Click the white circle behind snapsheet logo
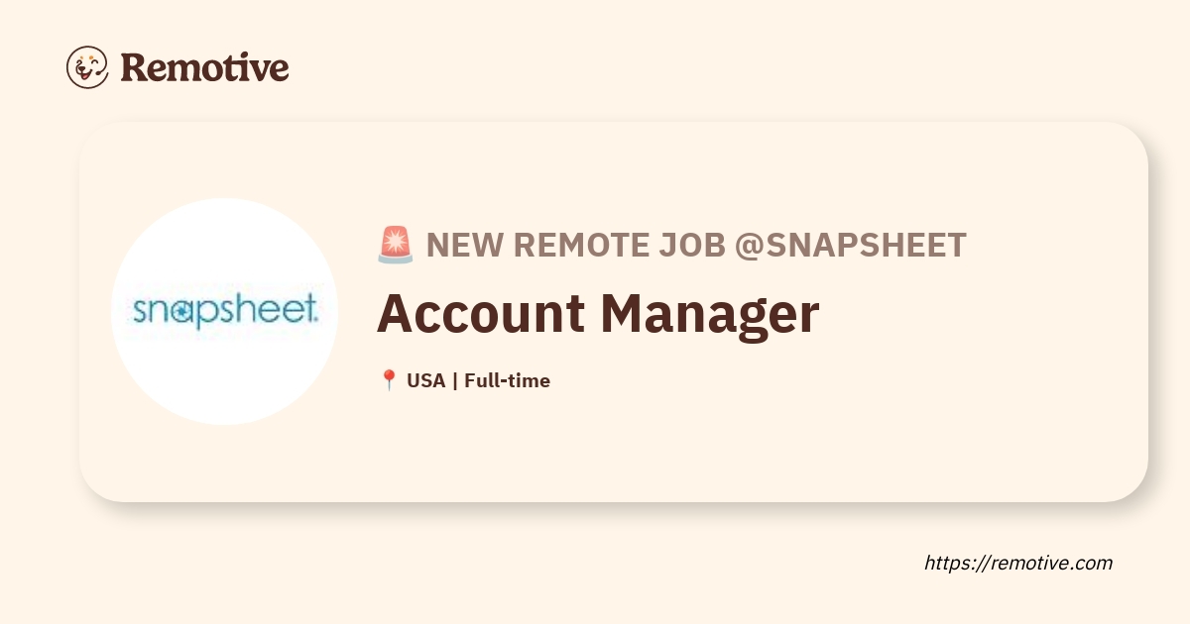 (225, 311)
